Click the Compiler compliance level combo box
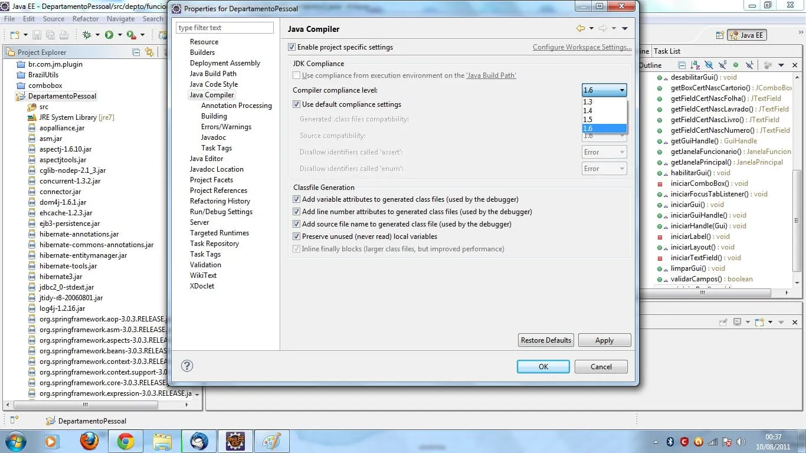 tap(604, 90)
